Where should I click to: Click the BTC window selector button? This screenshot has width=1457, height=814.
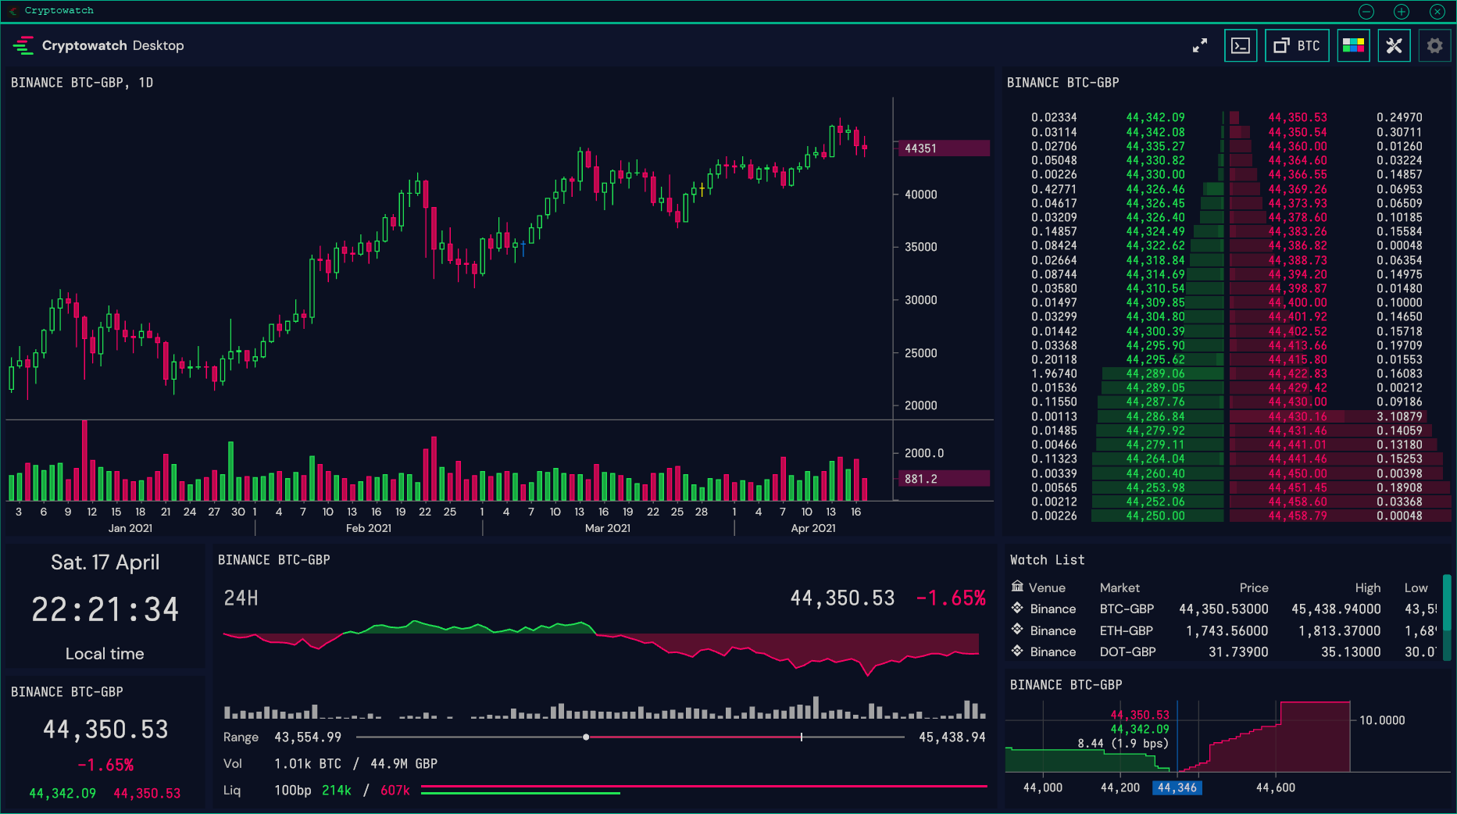1297,46
